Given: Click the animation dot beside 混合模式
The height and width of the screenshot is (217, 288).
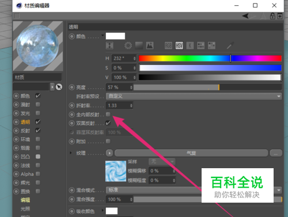Looking at the screenshot, I should (x=71, y=190).
